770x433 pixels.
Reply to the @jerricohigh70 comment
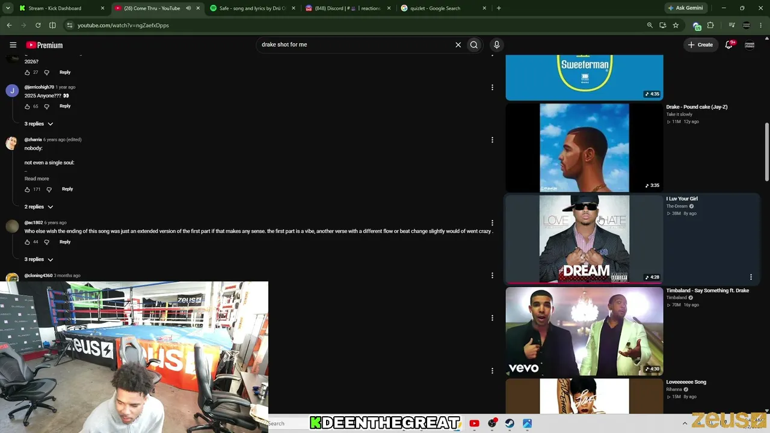[65, 106]
